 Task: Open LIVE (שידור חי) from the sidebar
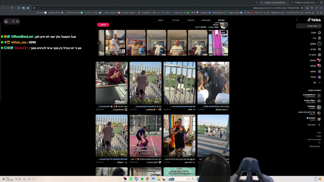pos(315,55)
